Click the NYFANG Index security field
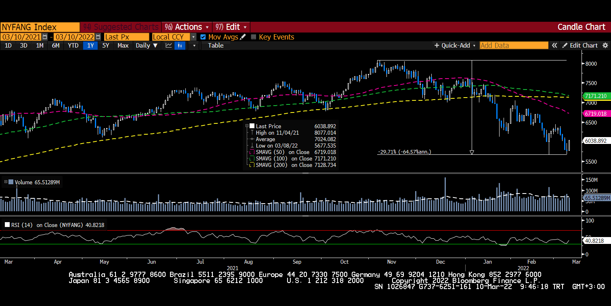 (x=40, y=27)
